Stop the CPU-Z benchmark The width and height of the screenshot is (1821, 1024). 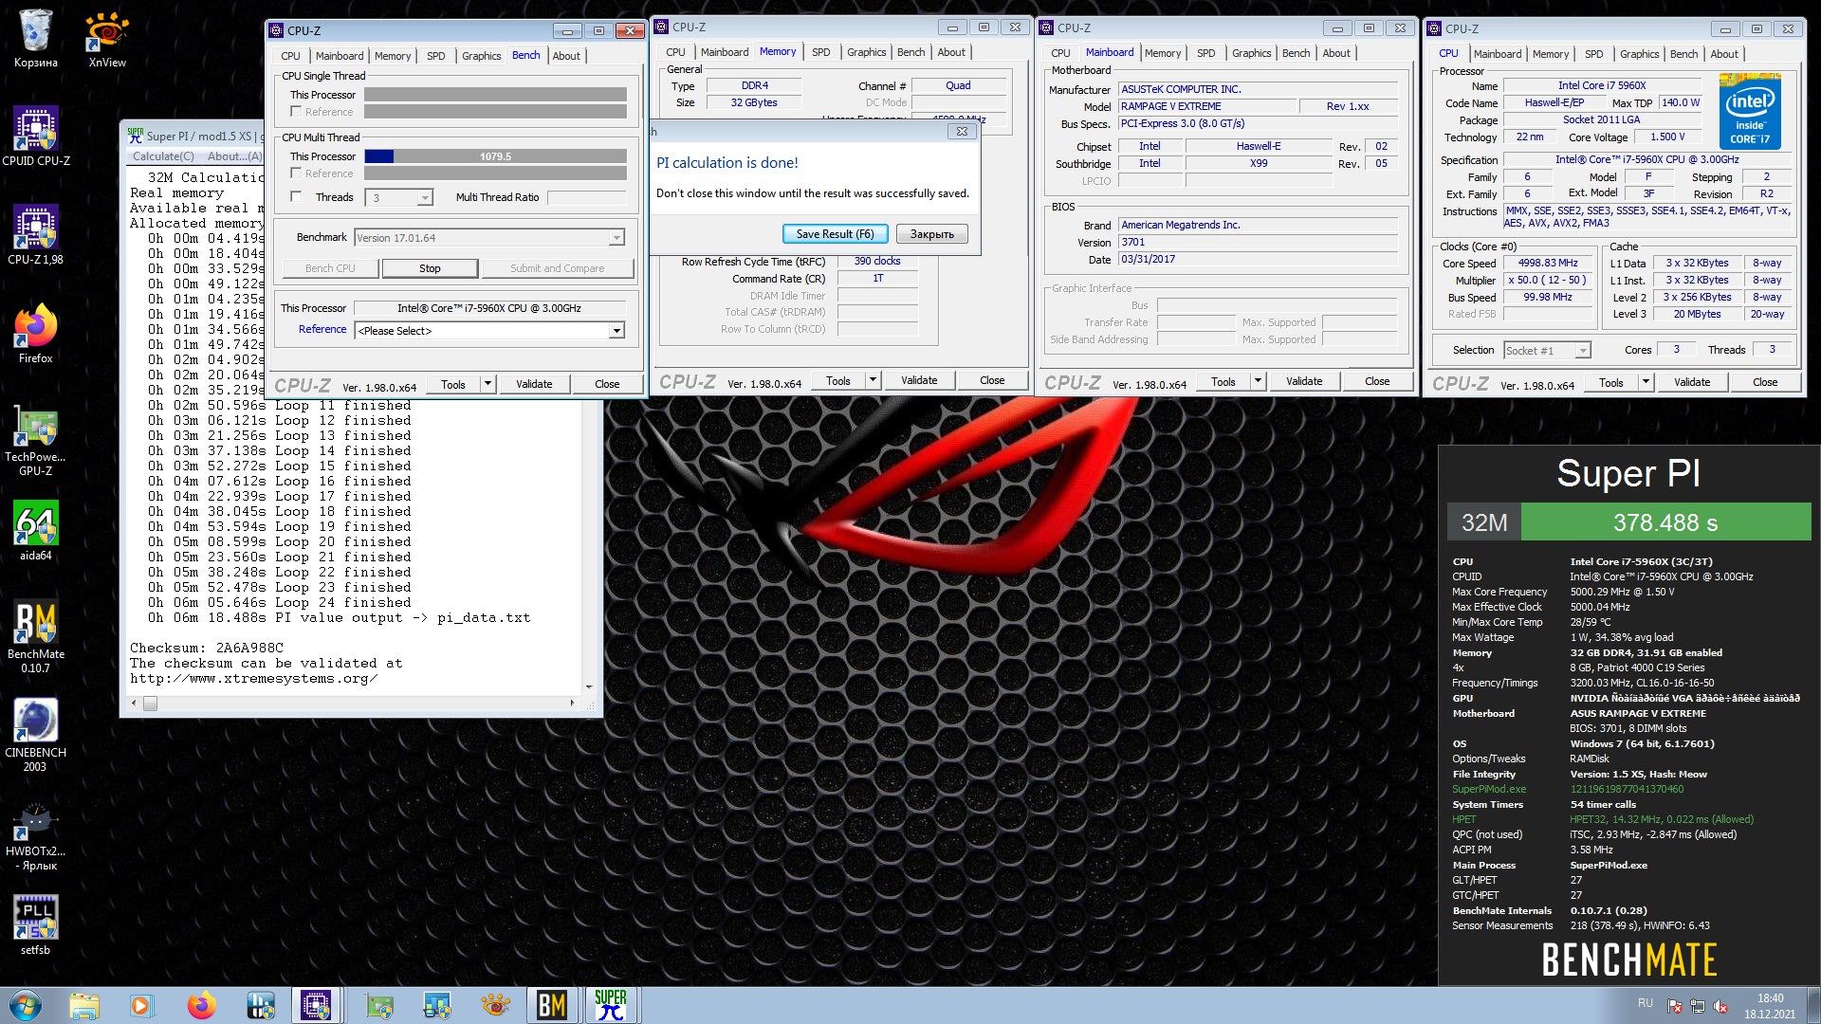point(430,268)
